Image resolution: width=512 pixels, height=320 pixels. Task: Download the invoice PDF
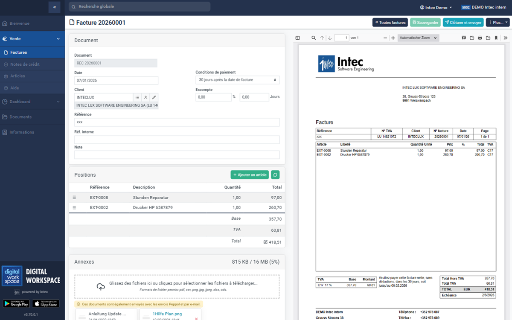point(488,38)
